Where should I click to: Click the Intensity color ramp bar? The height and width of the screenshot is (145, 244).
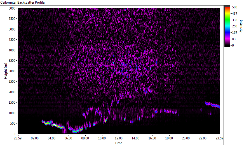click(x=227, y=26)
